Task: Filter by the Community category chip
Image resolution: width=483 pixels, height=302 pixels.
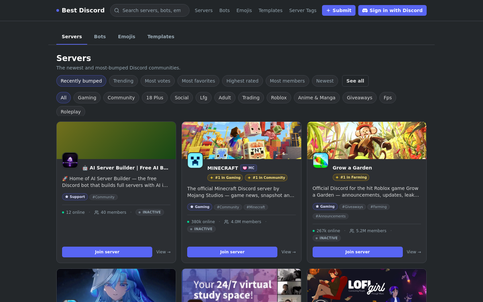Action: (121, 98)
